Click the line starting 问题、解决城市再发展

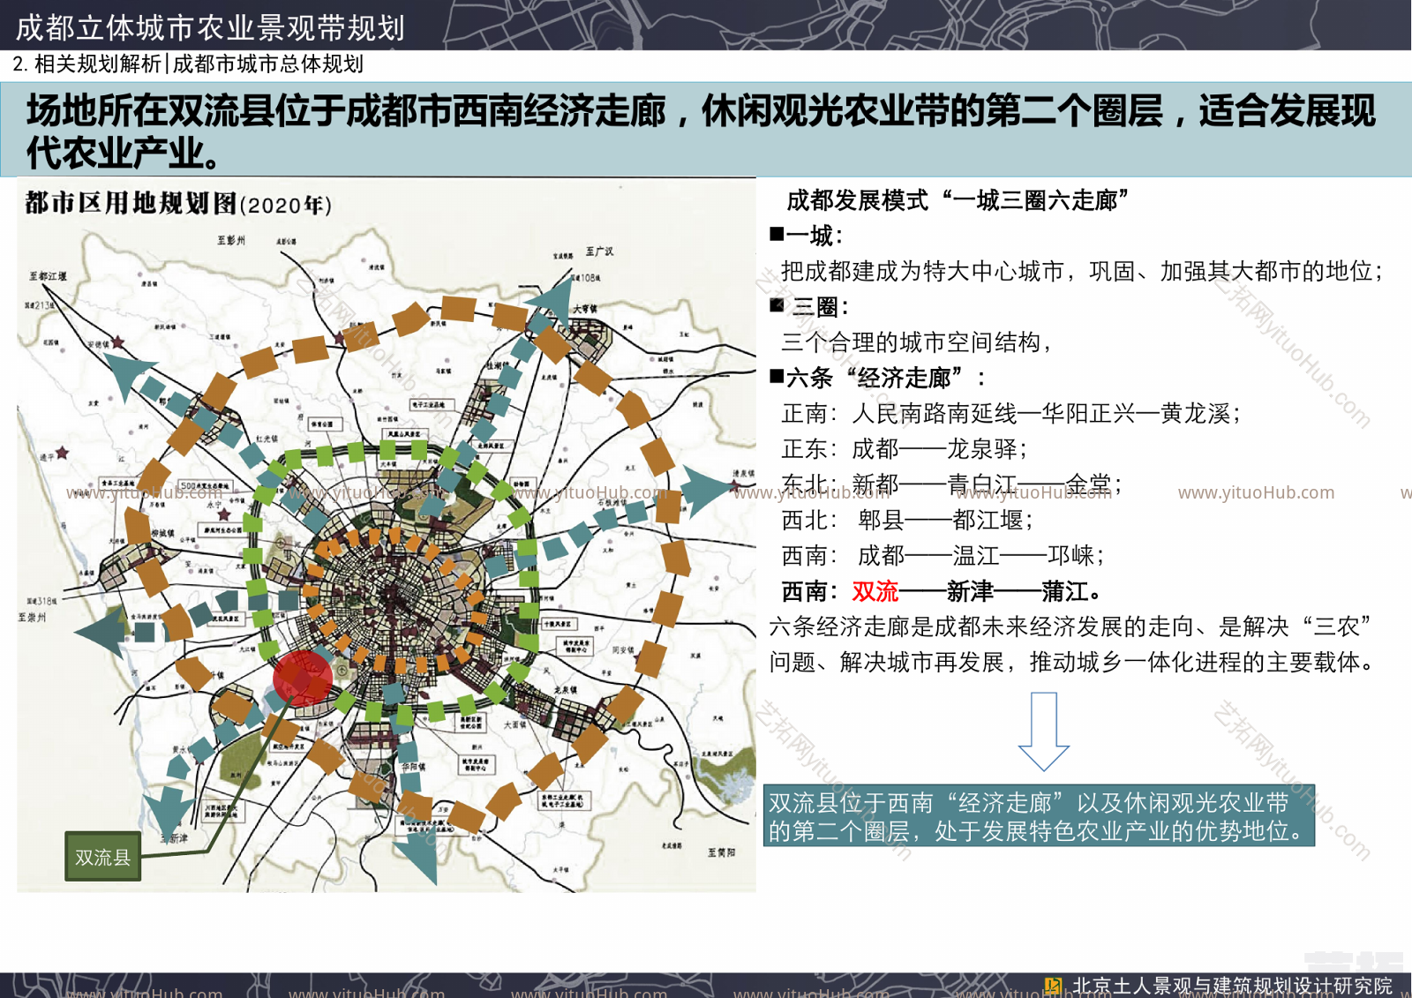(1073, 662)
